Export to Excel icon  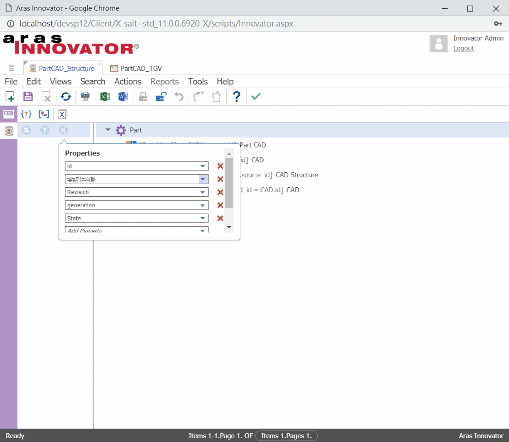(105, 97)
